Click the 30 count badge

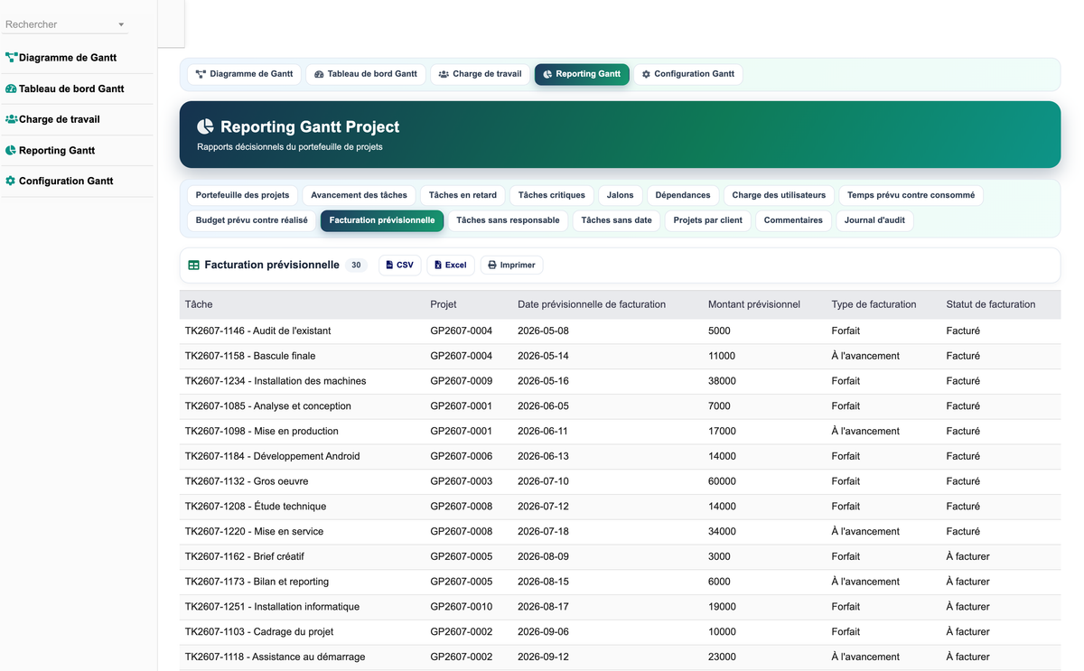[x=356, y=266]
